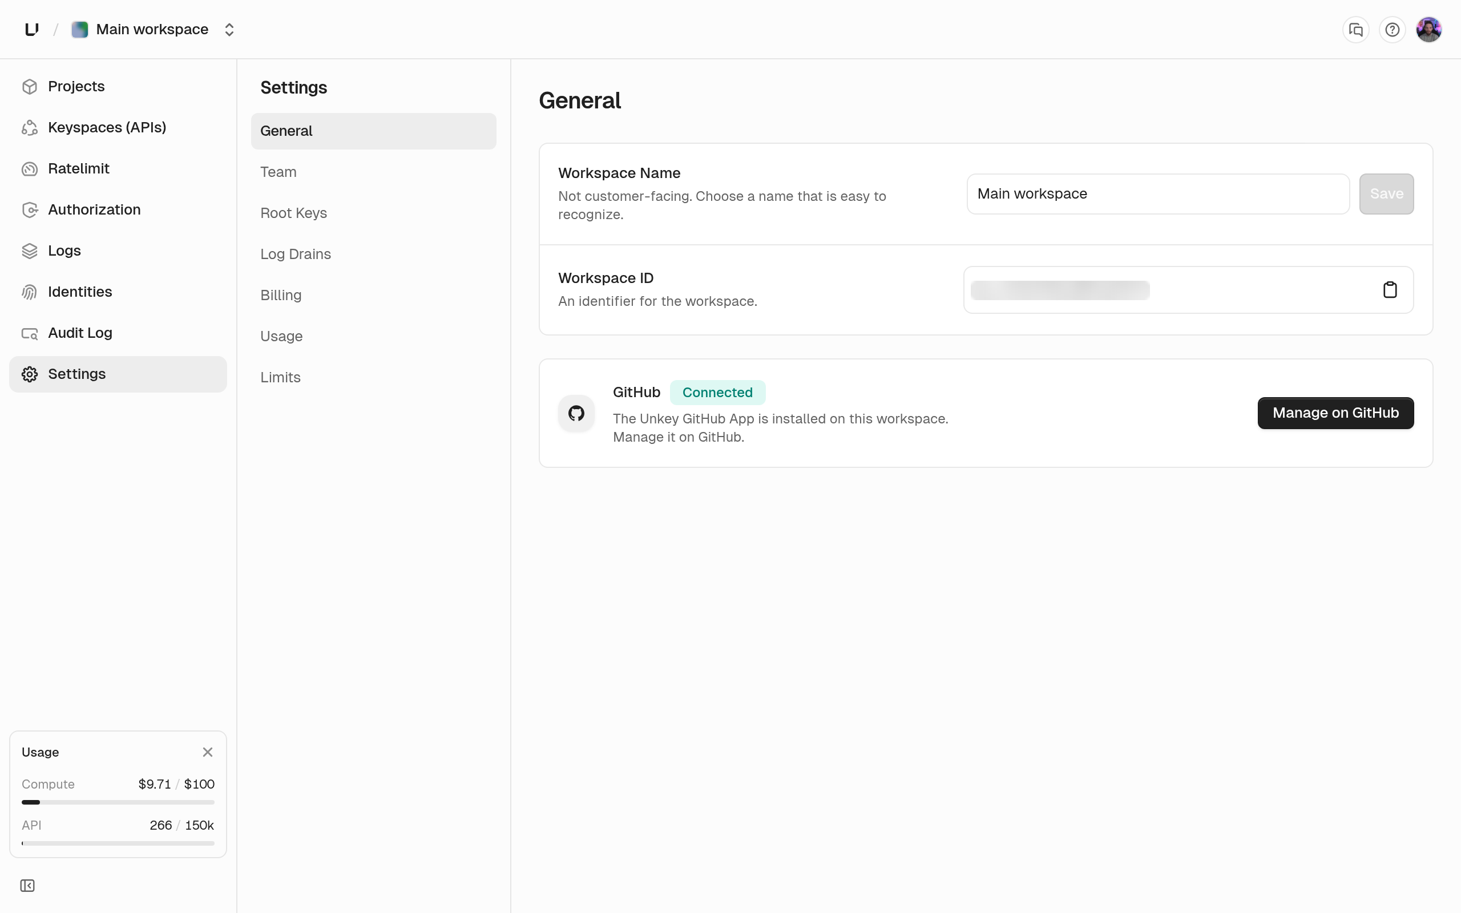Open the user profile avatar
The image size is (1461, 913).
click(x=1428, y=30)
